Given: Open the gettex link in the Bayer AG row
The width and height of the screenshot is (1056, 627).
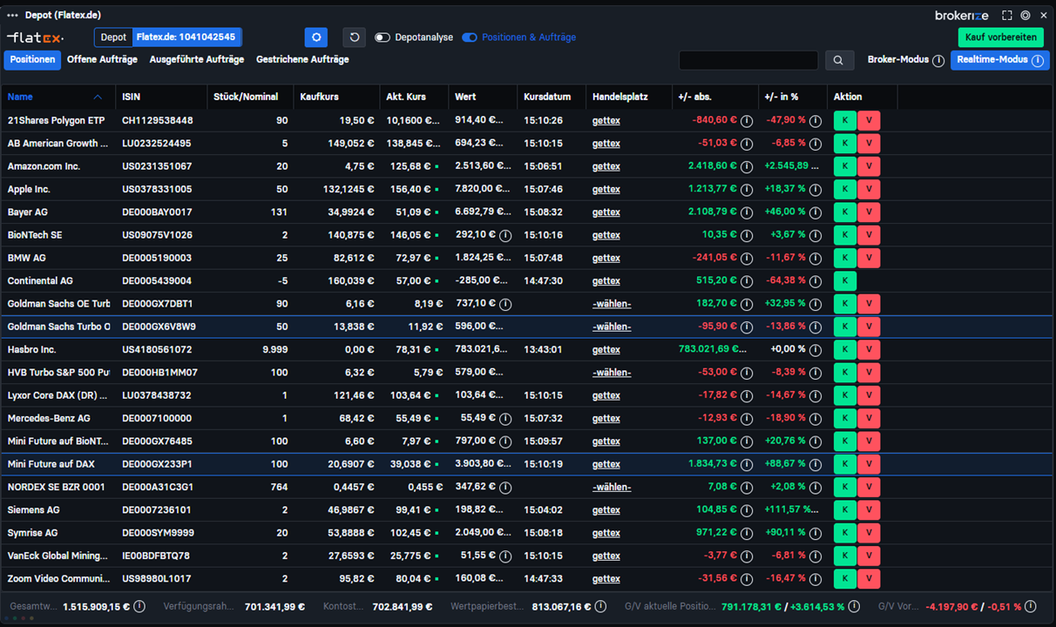Looking at the screenshot, I should point(606,212).
